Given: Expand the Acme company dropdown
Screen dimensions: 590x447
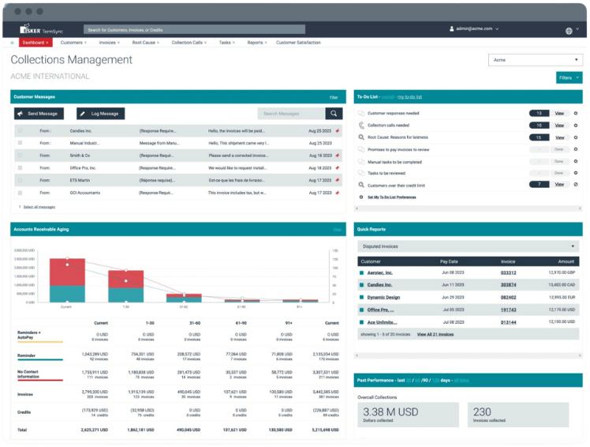Looking at the screenshot, I should pyautogui.click(x=535, y=59).
